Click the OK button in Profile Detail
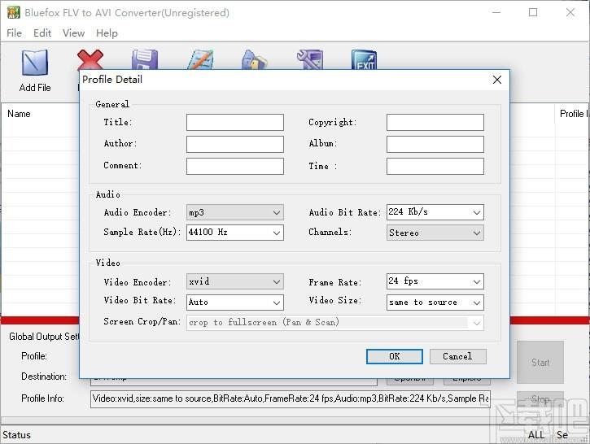 tap(395, 356)
